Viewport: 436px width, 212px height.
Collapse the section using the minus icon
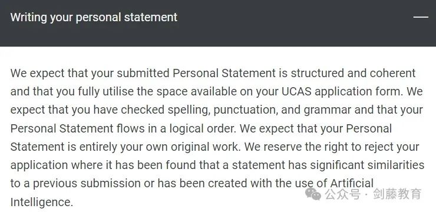pyautogui.click(x=421, y=17)
